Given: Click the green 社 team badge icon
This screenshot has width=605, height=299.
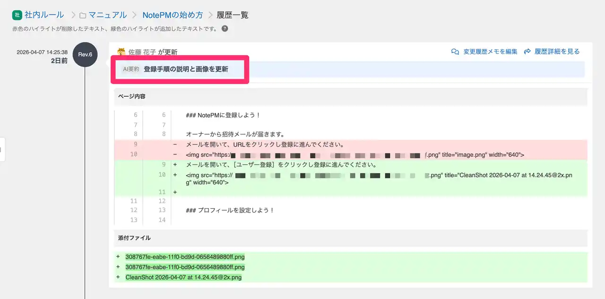Looking at the screenshot, I should coord(17,15).
